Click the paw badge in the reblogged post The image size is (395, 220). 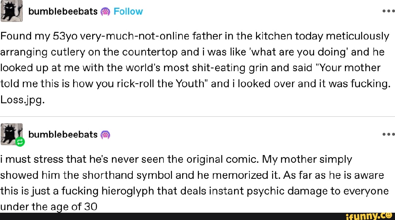click(105, 135)
